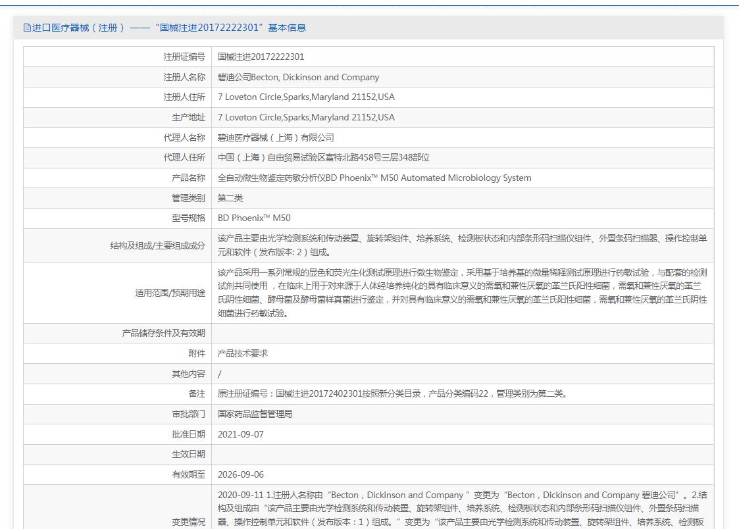Click the 代理人住所 address text

[323, 158]
